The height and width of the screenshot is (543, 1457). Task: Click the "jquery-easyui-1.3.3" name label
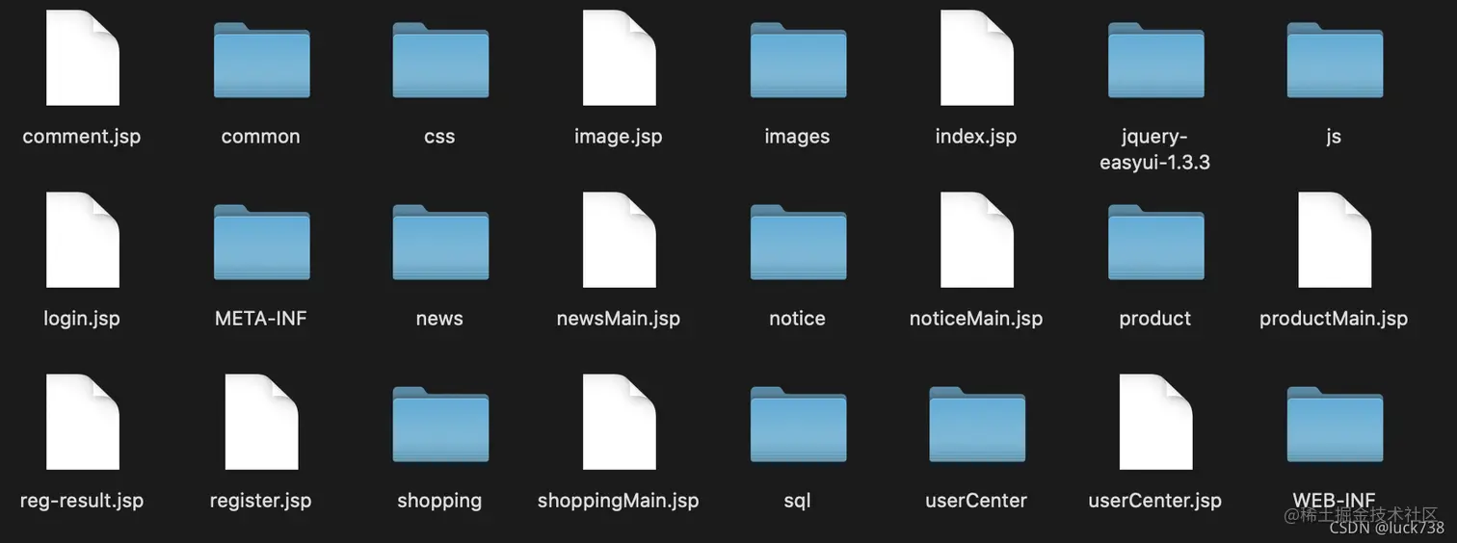pyautogui.click(x=1155, y=149)
